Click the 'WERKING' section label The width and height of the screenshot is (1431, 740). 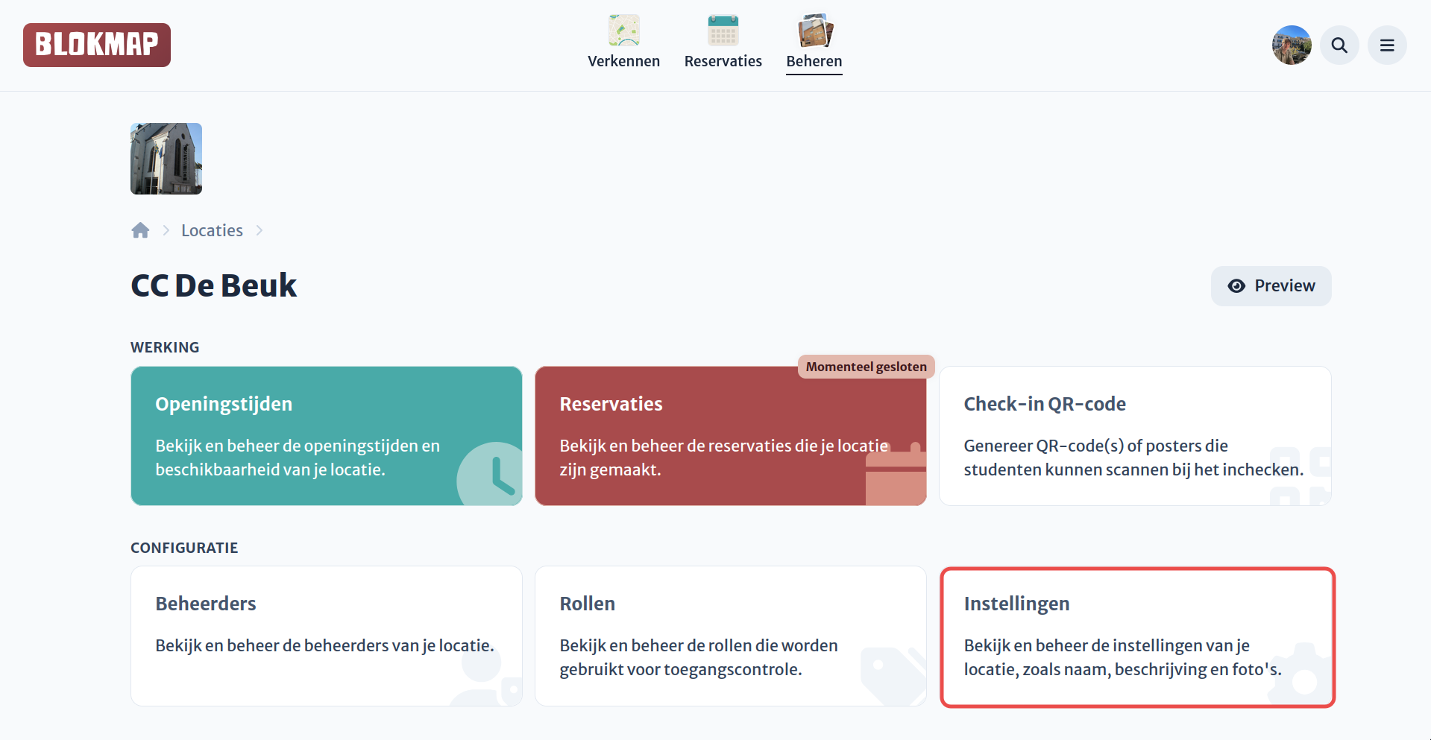click(165, 347)
